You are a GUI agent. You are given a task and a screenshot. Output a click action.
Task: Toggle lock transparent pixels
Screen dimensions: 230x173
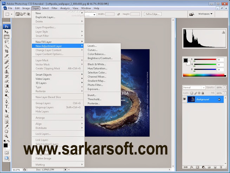pyautogui.click(x=192, y=93)
